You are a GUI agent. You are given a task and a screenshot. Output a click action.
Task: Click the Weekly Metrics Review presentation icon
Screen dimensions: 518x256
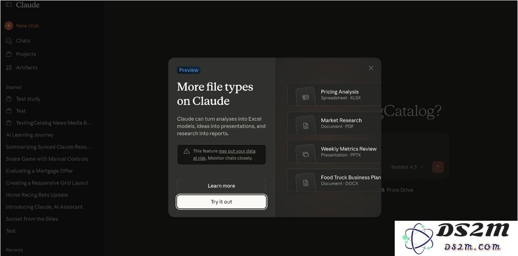(306, 154)
